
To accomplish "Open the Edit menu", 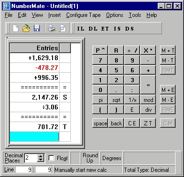I will pyautogui.click(x=22, y=15).
